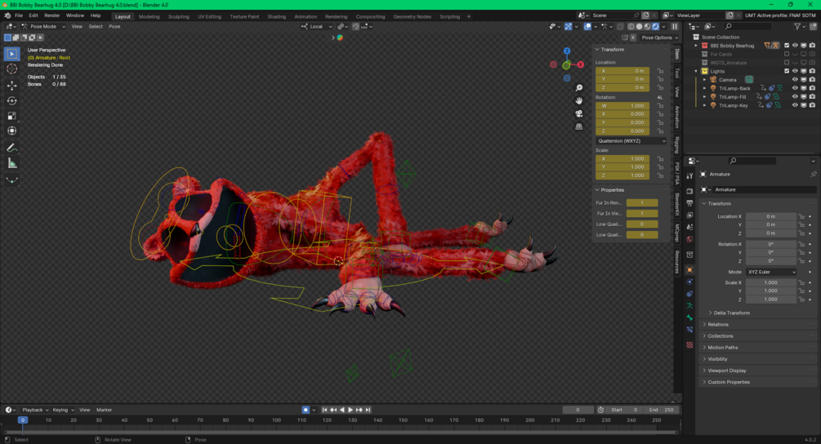Open Local transform orientation dropdown
821x444 pixels.
[317, 26]
